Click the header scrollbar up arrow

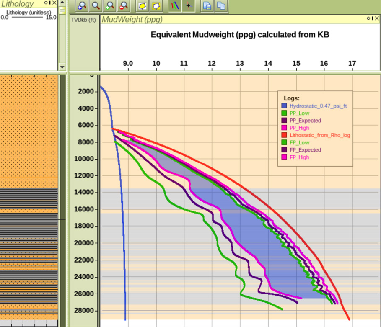point(62,3)
